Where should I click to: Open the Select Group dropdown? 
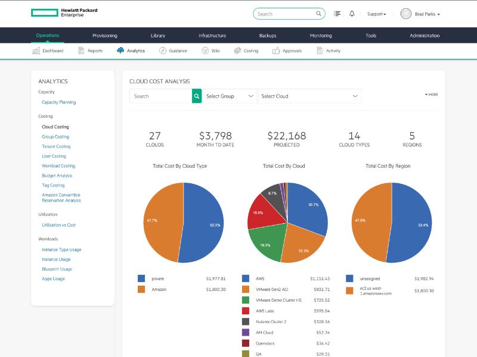[x=229, y=95]
